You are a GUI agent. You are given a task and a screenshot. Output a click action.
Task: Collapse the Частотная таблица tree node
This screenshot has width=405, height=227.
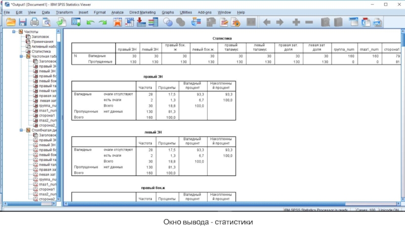22,56
